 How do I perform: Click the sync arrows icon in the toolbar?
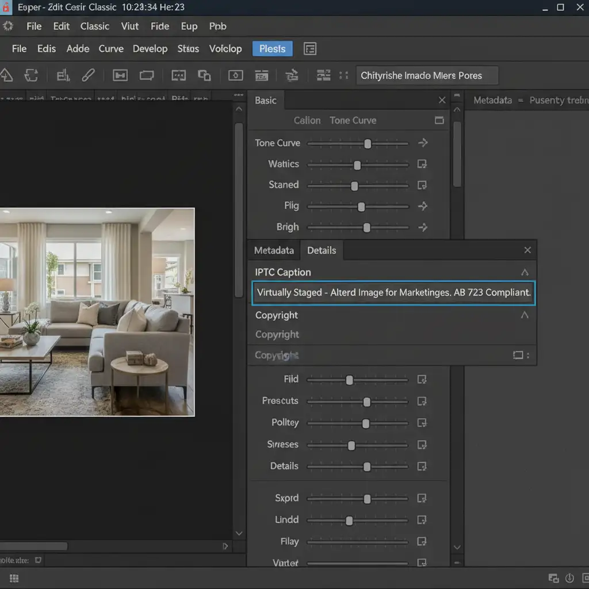[x=31, y=75]
